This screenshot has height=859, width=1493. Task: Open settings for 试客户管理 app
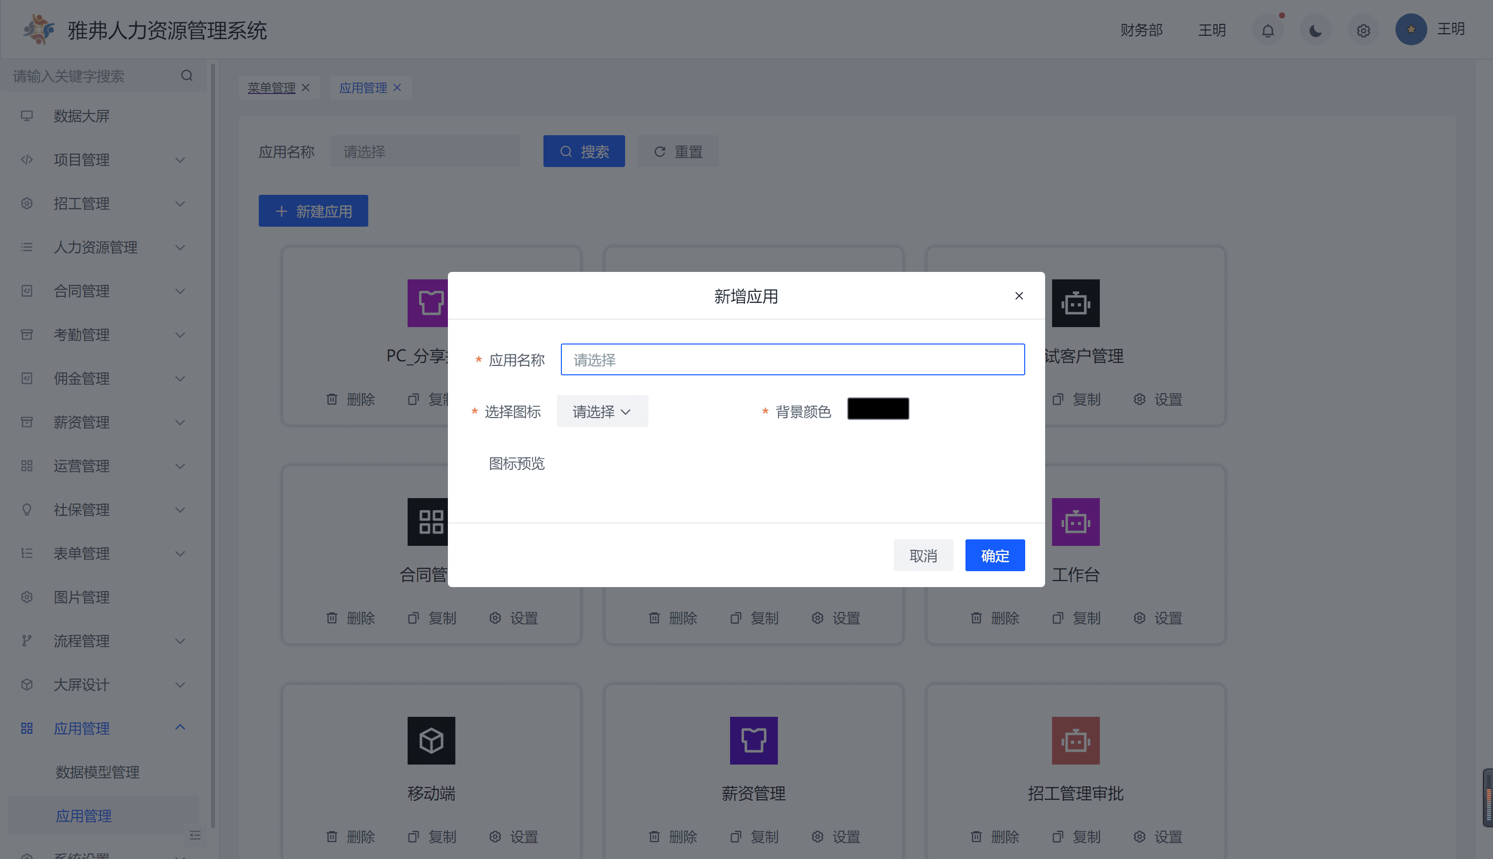coord(1158,399)
